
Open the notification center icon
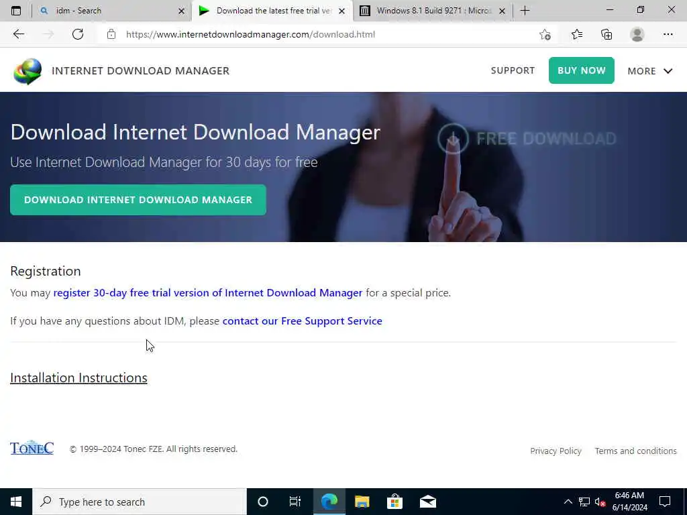click(665, 502)
